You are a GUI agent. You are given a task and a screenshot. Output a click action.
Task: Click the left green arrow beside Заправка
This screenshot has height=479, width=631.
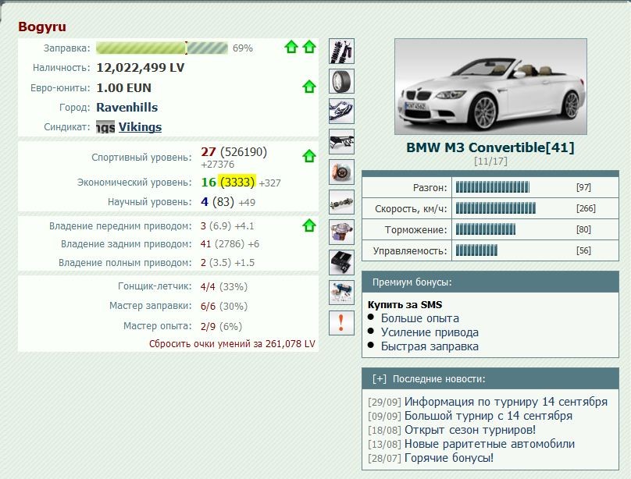(291, 47)
